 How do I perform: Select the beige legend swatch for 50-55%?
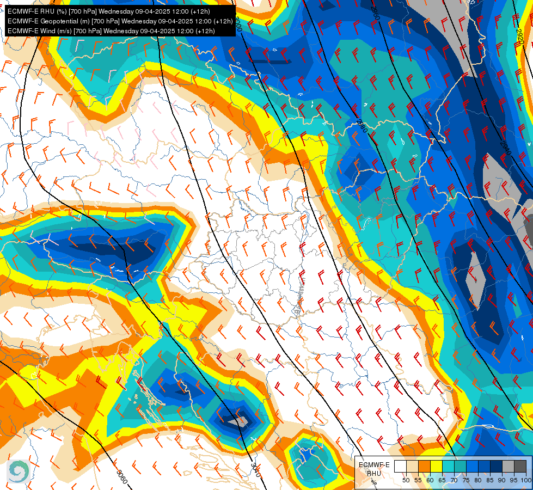[x=412, y=466]
